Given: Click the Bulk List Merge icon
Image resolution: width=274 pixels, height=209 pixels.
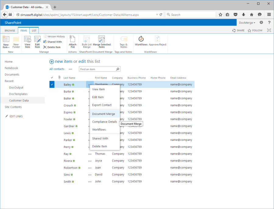Looking at the screenshot, I should 87,39.
